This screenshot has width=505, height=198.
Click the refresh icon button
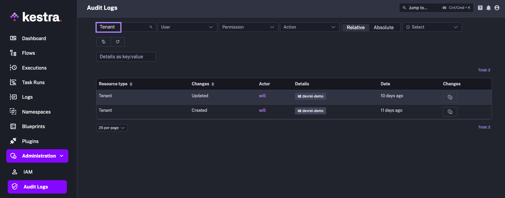pos(118,42)
